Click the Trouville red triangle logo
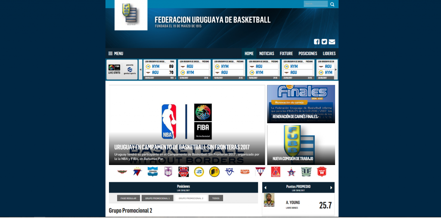Viewport: 441px width, 218px height. 276,171
